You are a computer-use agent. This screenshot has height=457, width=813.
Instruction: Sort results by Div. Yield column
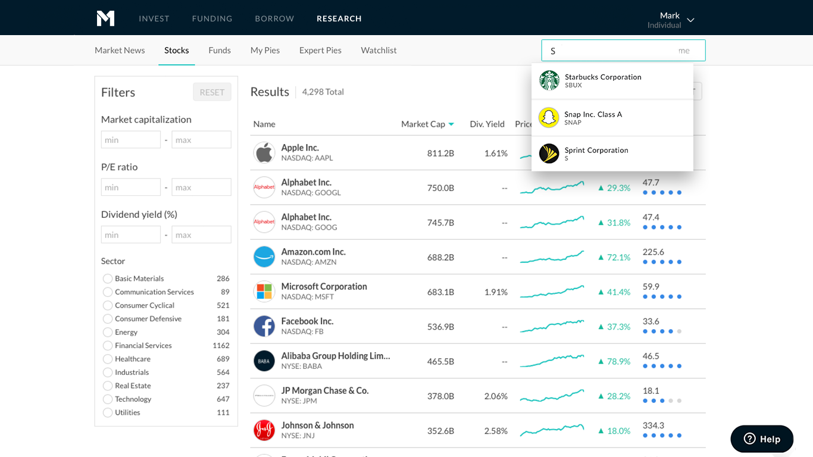tap(487, 124)
